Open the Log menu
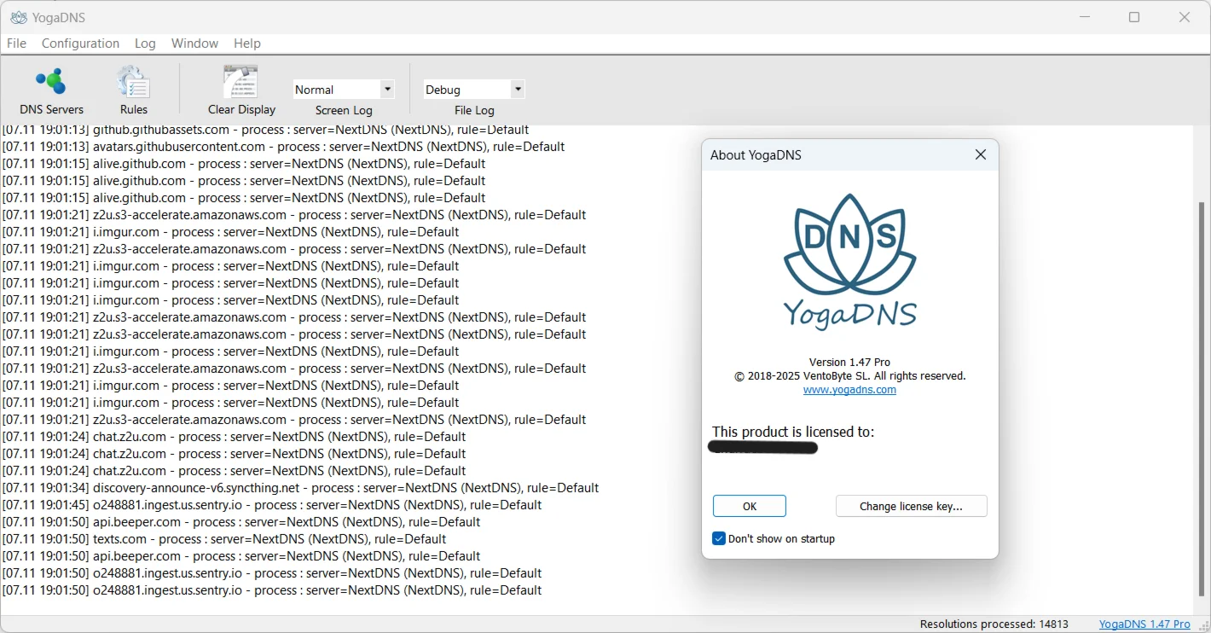The image size is (1211, 633). click(x=145, y=43)
